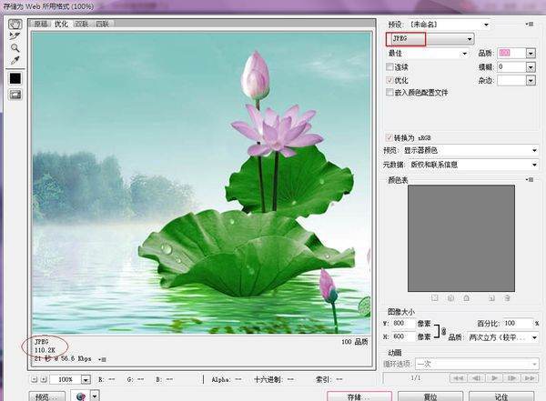Switch to the 原稿 (Original) tab
The height and width of the screenshot is (401, 546).
42,24
